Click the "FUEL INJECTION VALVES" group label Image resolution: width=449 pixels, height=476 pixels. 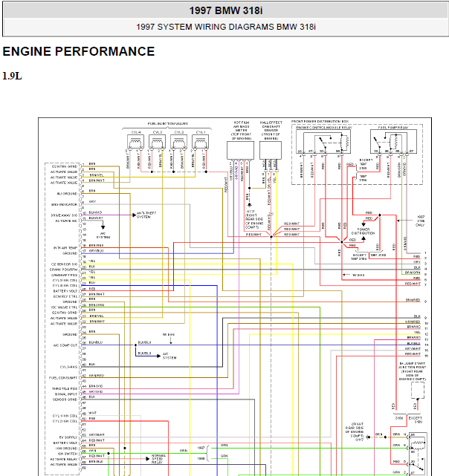(168, 123)
